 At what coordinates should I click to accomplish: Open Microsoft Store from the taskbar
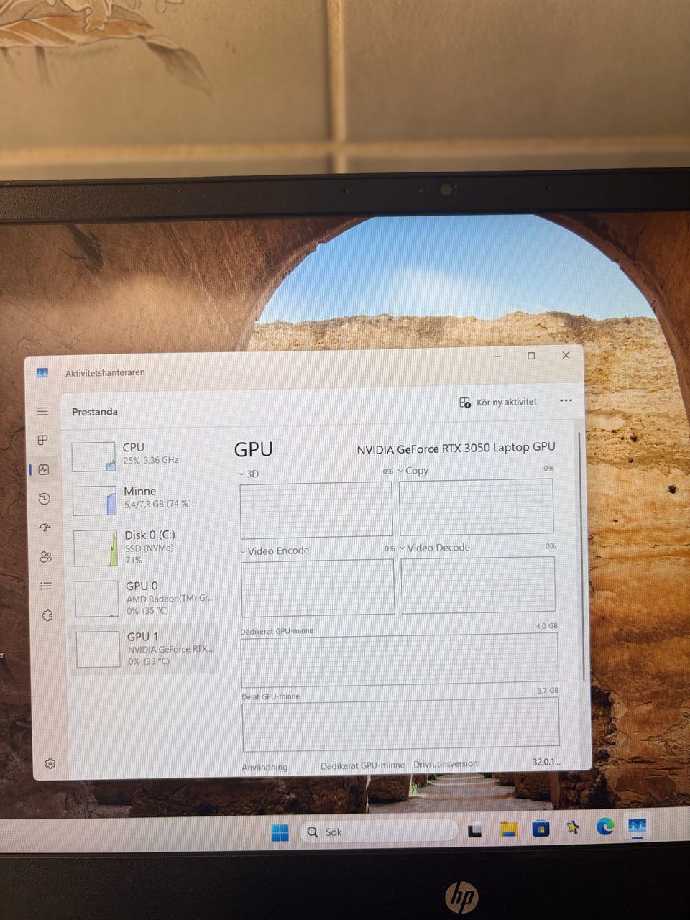pos(540,829)
